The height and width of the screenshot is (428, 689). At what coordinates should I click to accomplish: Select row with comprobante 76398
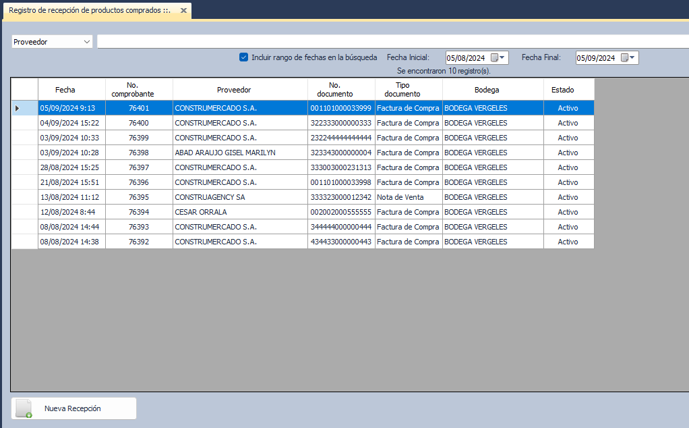[138, 153]
